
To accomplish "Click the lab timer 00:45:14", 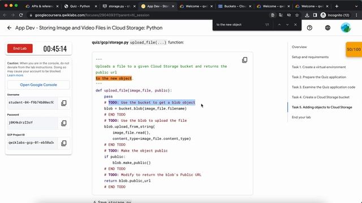I will tap(55, 49).
